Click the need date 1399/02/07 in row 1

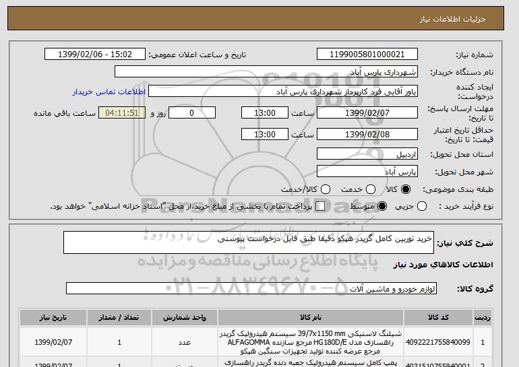pyautogui.click(x=53, y=342)
